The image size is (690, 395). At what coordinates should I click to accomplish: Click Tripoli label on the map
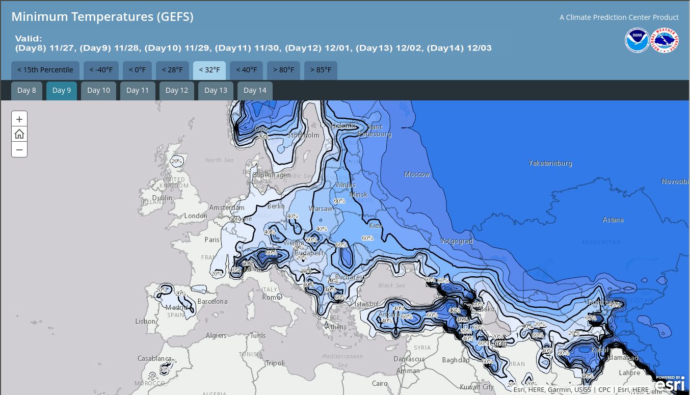point(276,363)
